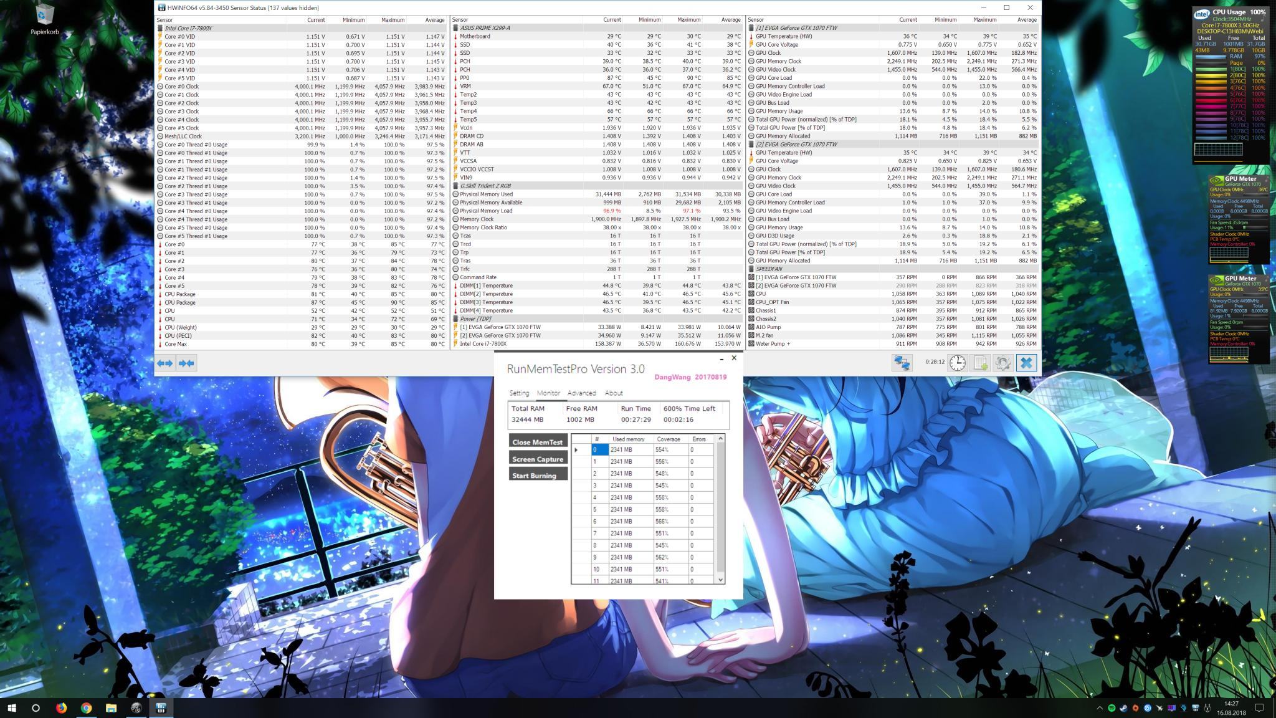
Task: Click the airplane mode tray icon
Action: pos(1159,708)
